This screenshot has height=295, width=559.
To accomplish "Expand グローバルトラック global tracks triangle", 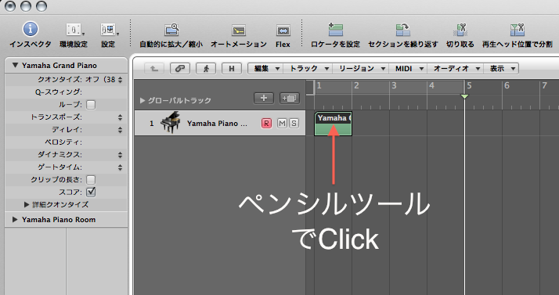I will (x=142, y=100).
